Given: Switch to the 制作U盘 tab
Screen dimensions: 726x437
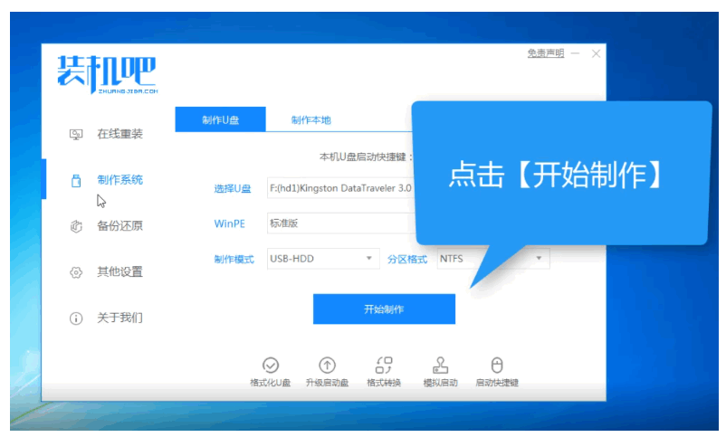Looking at the screenshot, I should 220,120.
